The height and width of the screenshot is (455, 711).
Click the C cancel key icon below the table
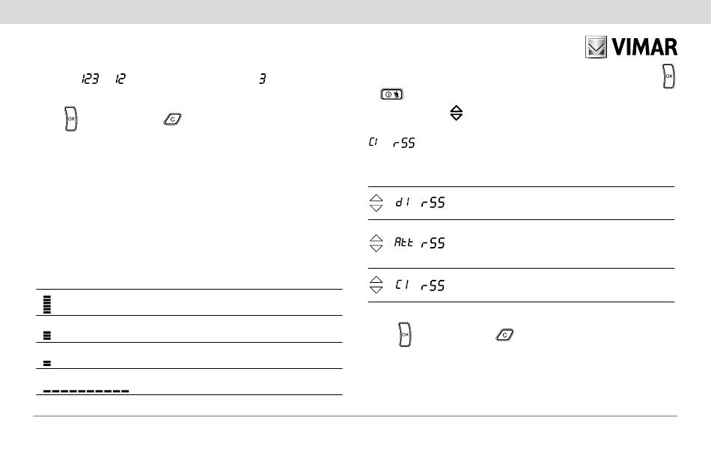coord(504,335)
